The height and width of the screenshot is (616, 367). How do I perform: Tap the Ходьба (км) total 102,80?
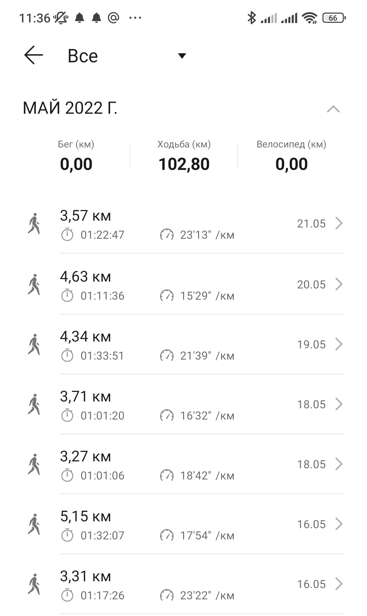(184, 164)
